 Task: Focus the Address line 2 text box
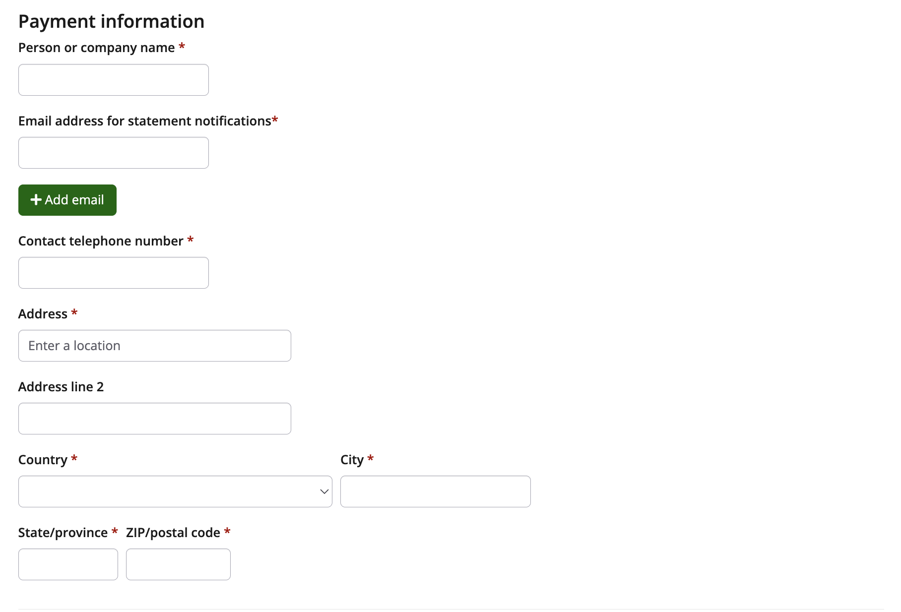154,419
